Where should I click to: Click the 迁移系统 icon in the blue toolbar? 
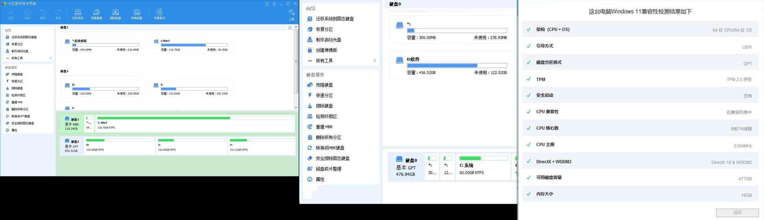pos(78,14)
